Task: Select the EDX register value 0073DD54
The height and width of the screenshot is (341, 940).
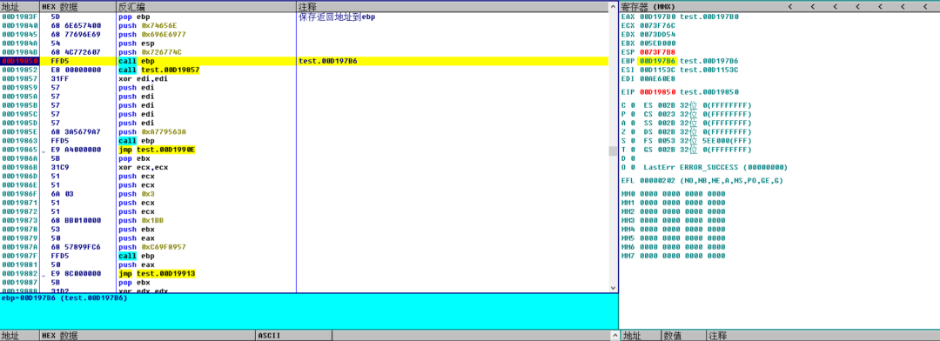Action: (x=658, y=35)
